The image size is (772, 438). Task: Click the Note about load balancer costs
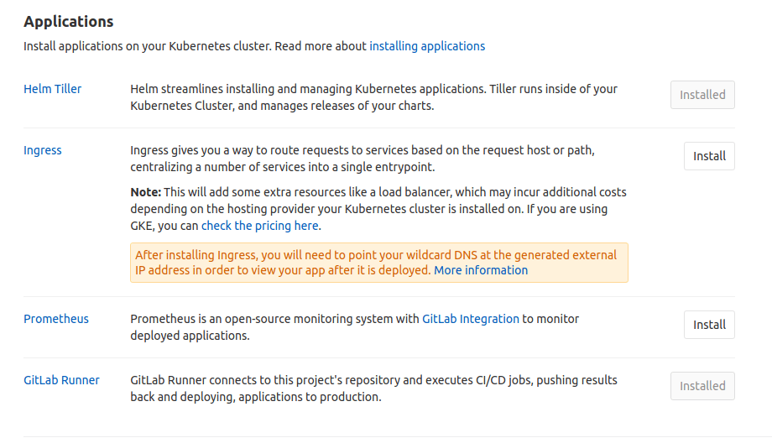tap(378, 209)
